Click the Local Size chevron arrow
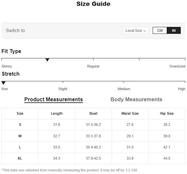The height and width of the screenshot is (174, 187). (144, 31)
